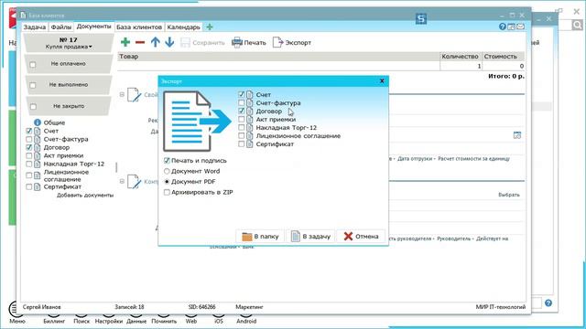This screenshot has width=586, height=329.
Task: Select the Документ Word radio option
Action: point(167,171)
